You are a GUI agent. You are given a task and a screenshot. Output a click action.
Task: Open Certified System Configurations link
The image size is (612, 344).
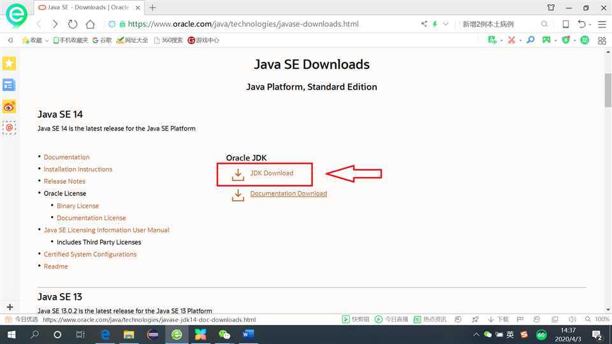tap(90, 254)
